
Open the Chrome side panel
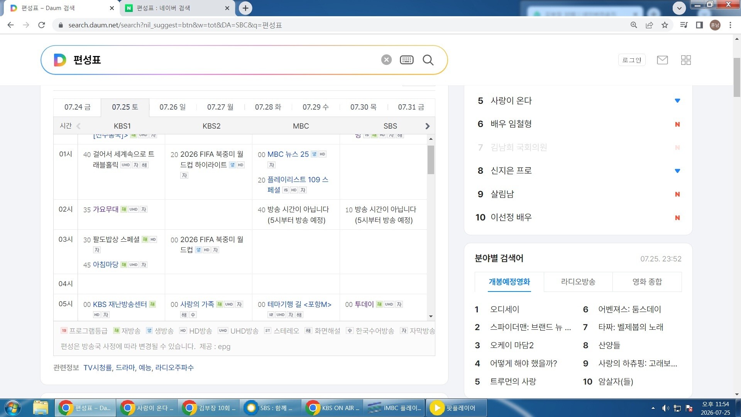point(699,25)
